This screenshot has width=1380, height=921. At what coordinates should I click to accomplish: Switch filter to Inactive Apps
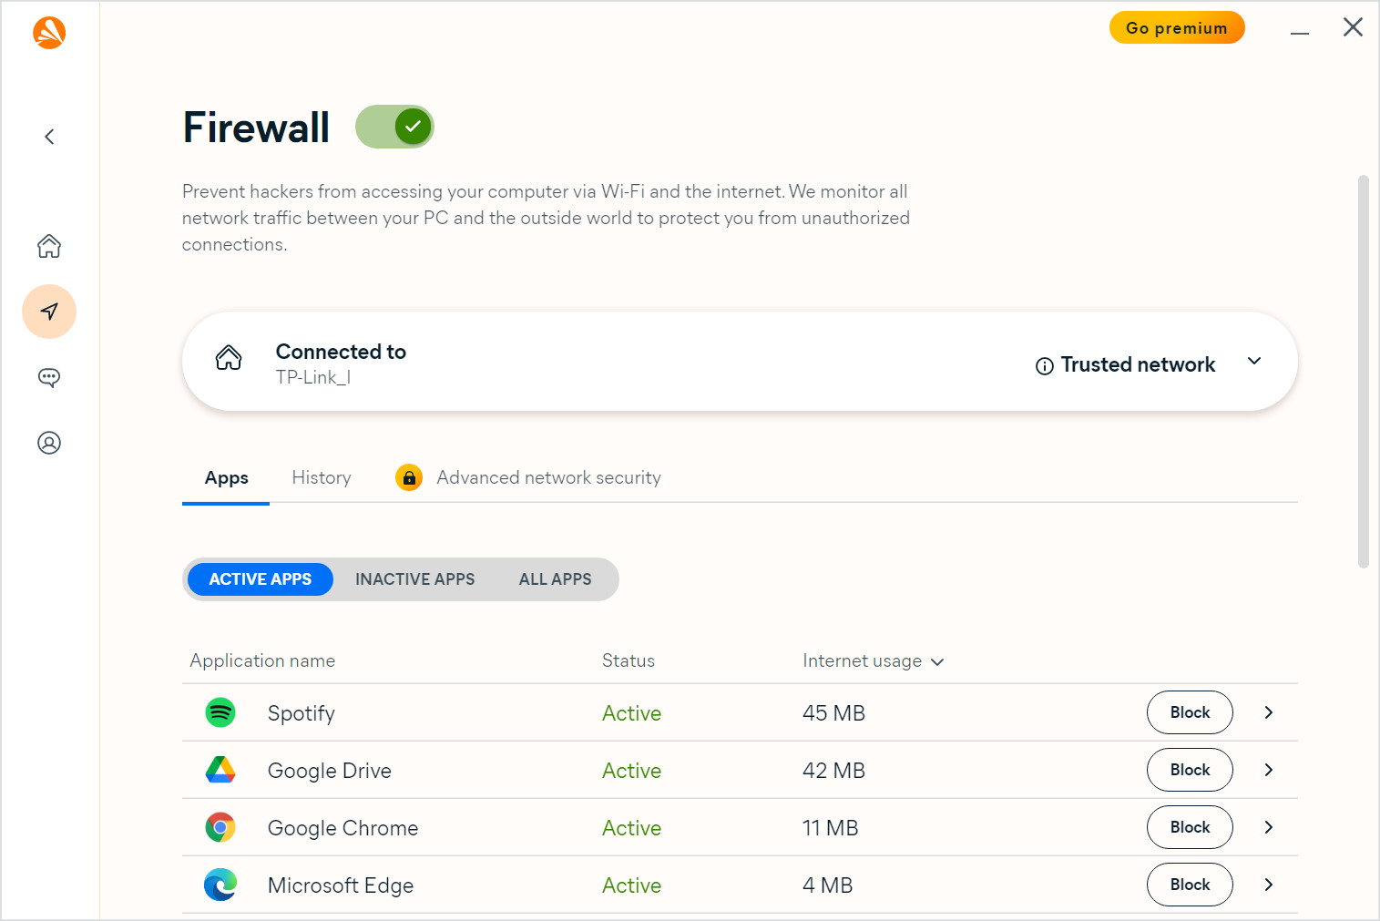click(x=414, y=579)
